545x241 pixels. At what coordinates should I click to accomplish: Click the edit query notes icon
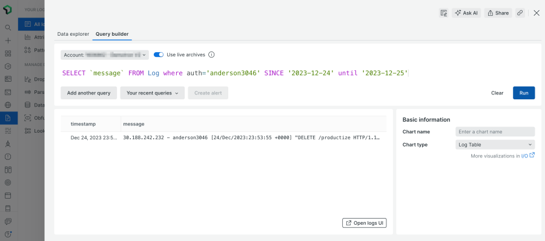[x=443, y=13]
